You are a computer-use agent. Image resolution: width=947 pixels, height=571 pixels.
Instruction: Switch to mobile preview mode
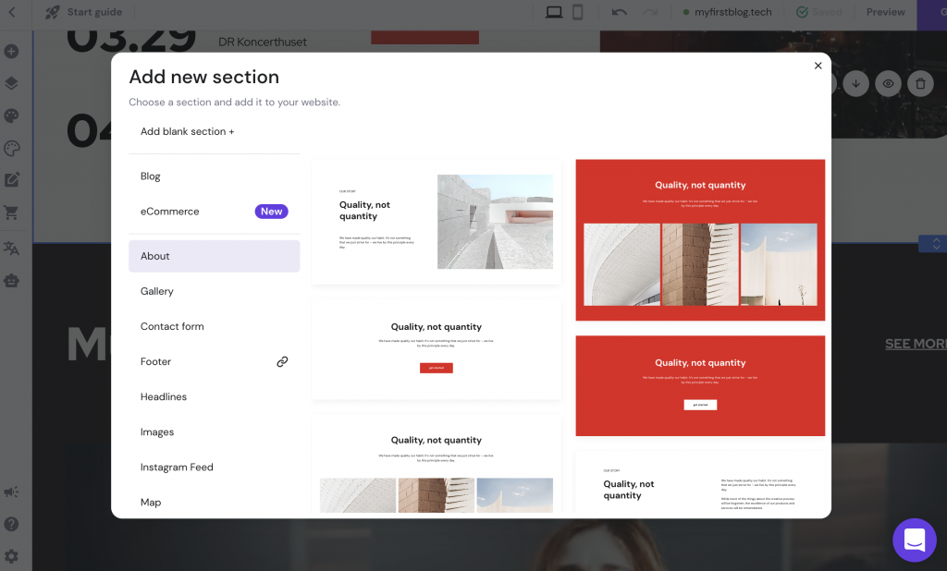(x=578, y=12)
